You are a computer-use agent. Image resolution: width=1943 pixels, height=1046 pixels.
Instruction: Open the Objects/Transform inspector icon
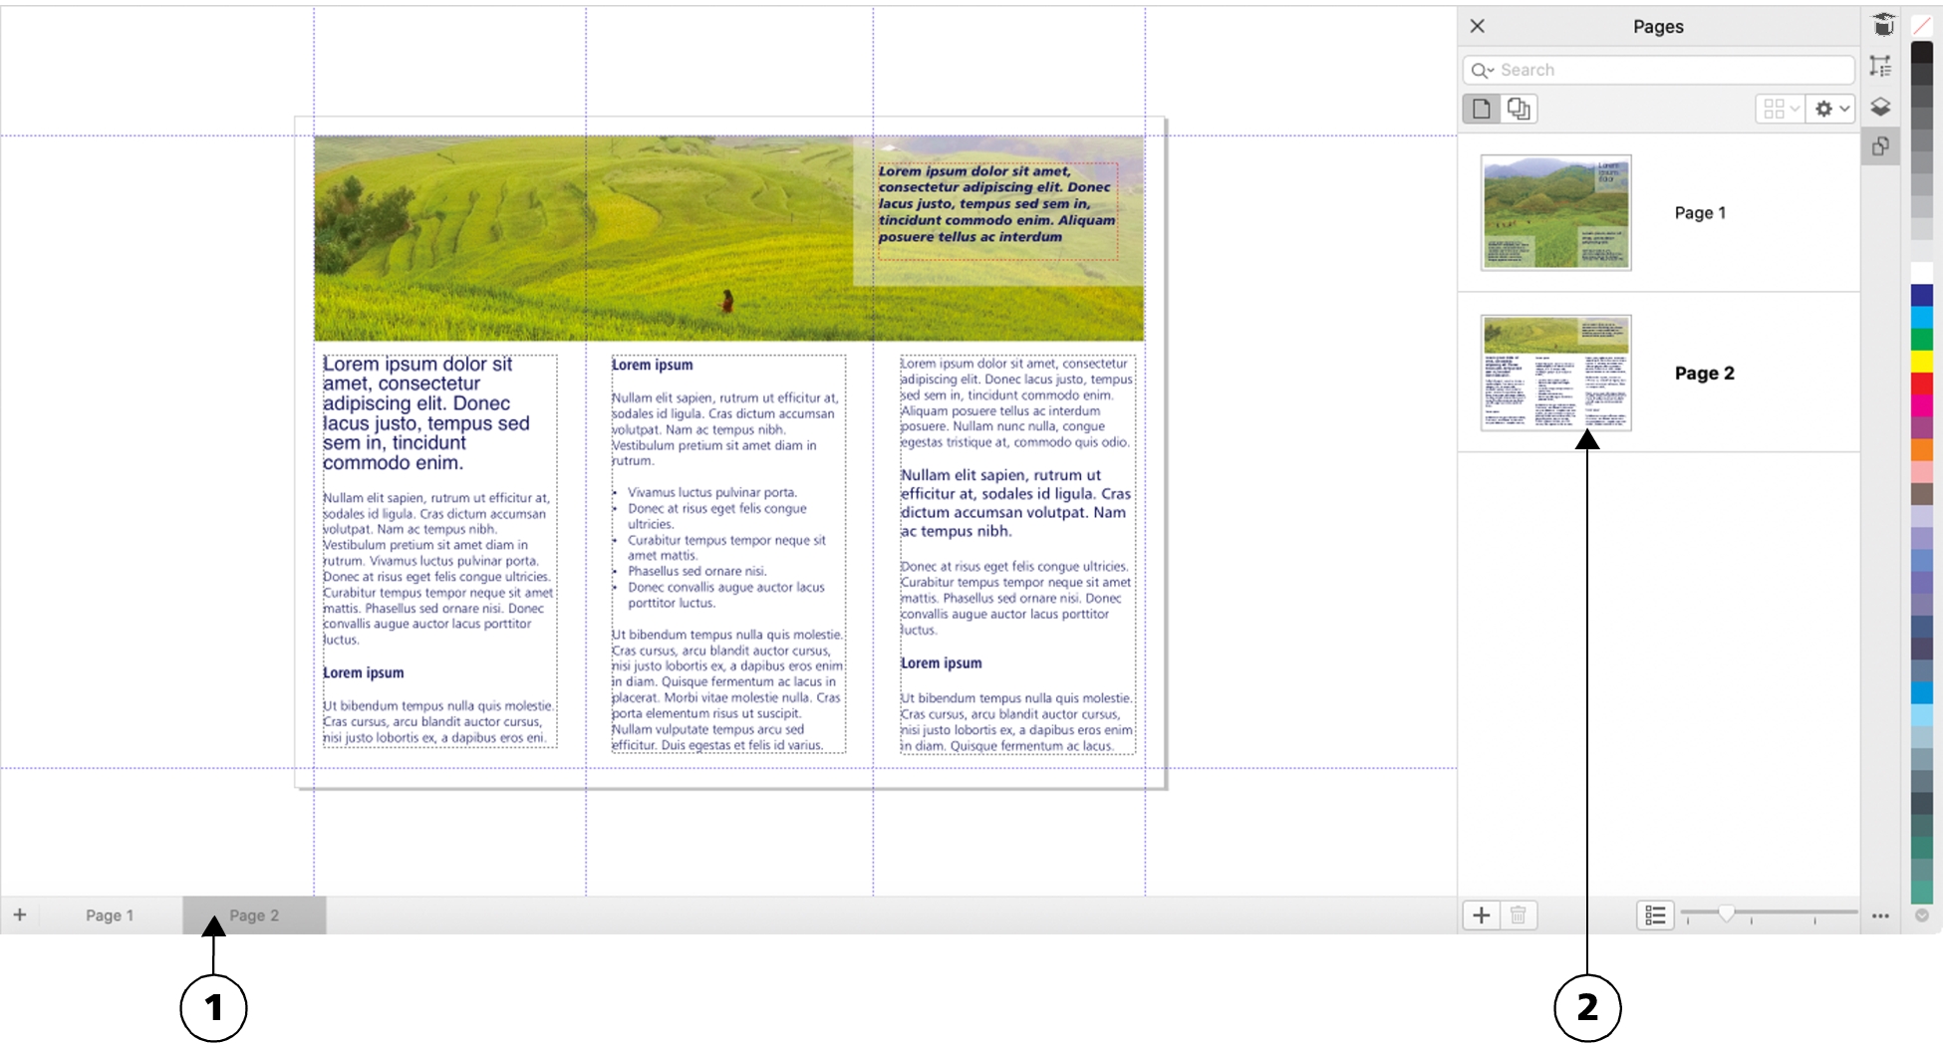[x=1882, y=65]
